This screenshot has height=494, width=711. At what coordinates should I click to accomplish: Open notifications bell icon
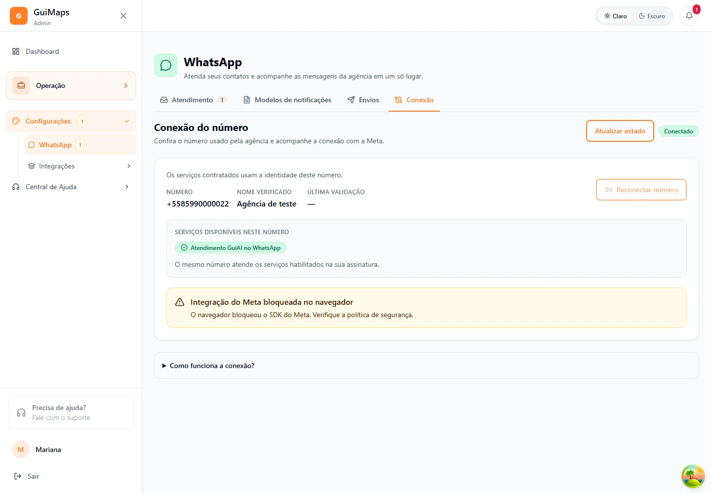tap(689, 16)
